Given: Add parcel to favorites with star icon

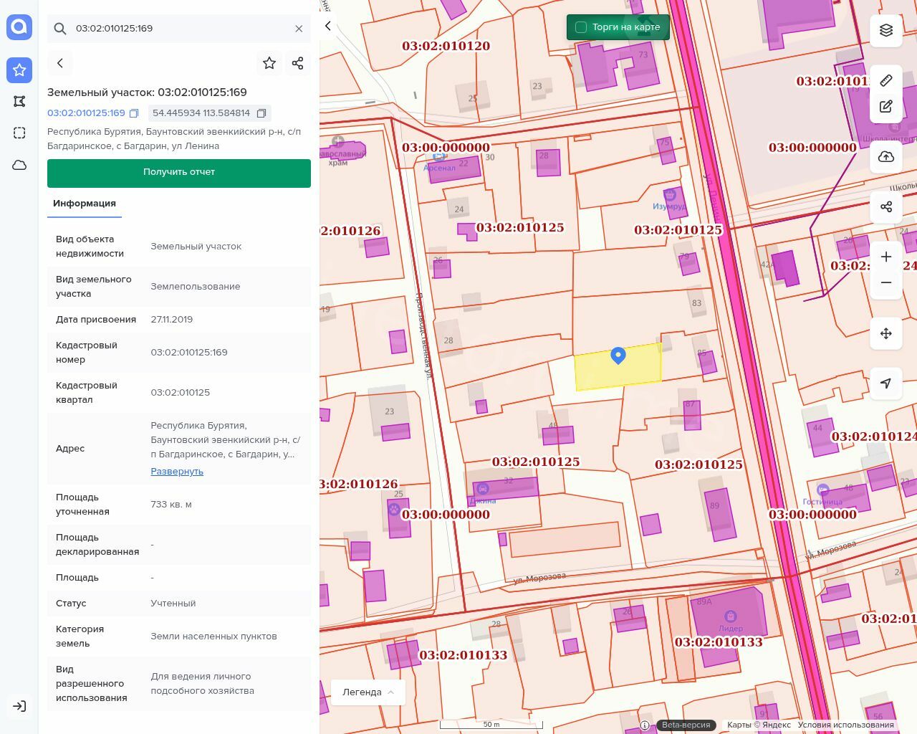Looking at the screenshot, I should click(269, 63).
